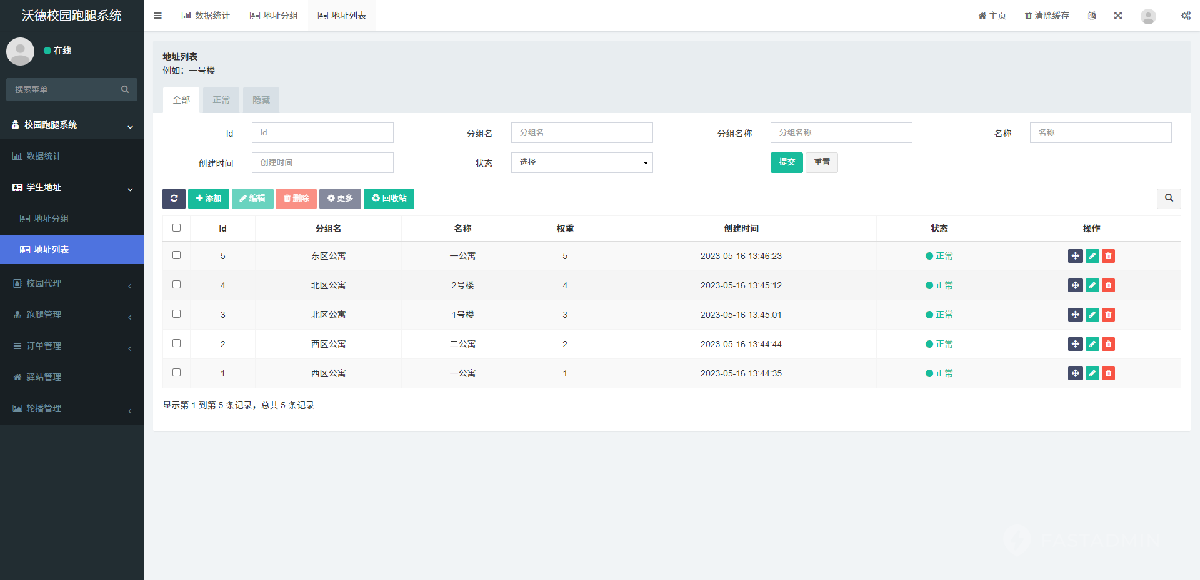The image size is (1200, 580).
Task: Click the edit pencil icon for row 5
Action: (x=1092, y=256)
